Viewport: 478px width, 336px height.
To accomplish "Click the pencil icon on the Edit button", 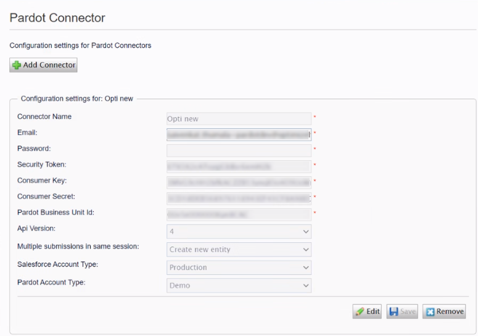I will click(360, 311).
